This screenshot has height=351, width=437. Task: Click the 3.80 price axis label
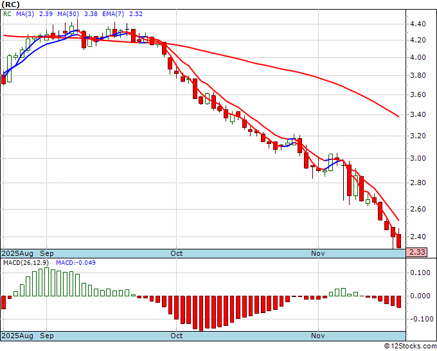418,76
